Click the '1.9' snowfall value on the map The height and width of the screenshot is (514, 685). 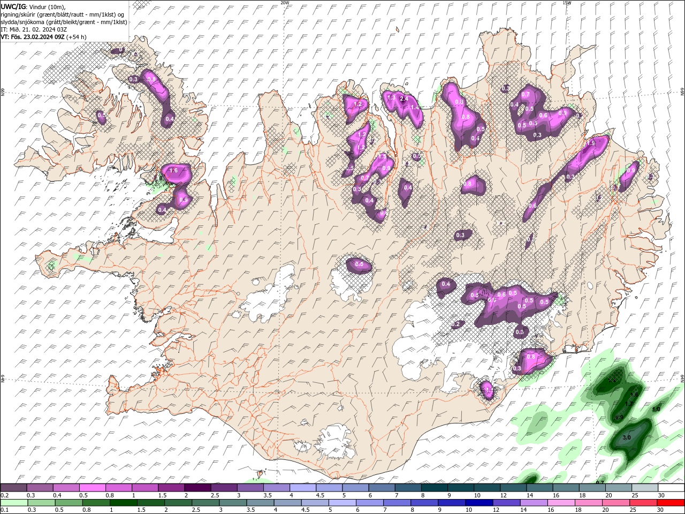point(591,143)
